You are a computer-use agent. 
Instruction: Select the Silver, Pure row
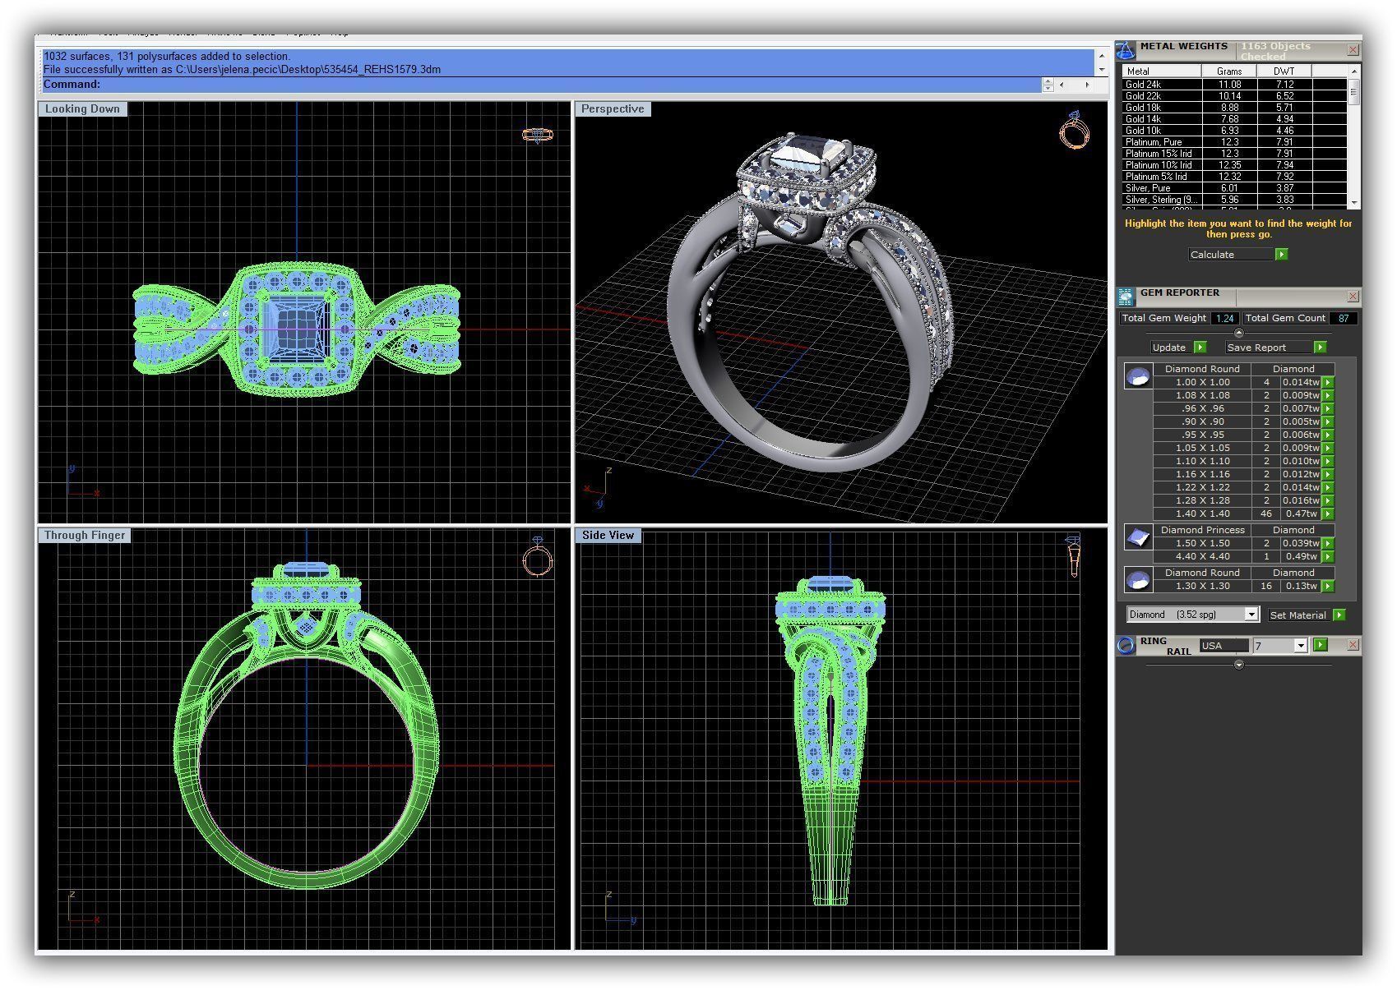(1234, 188)
